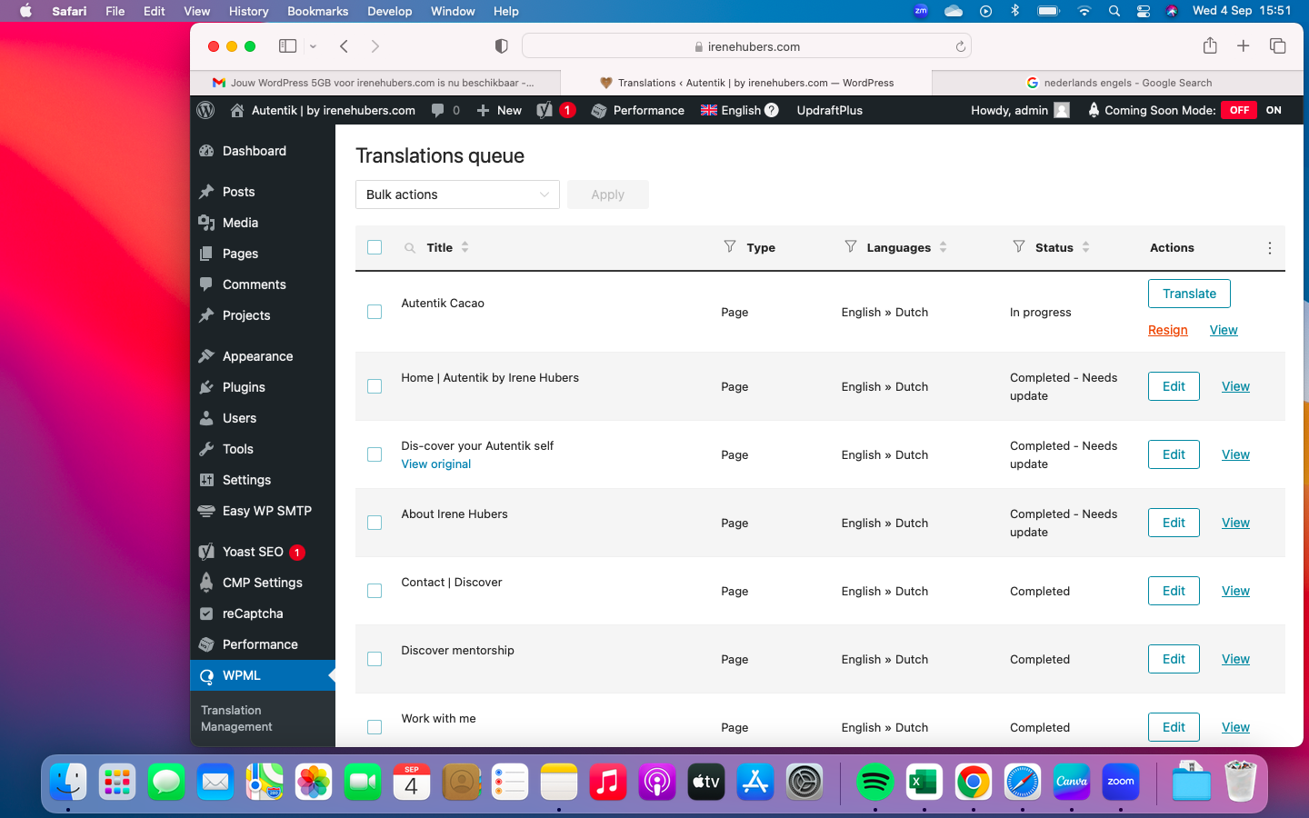Open Spotify from the Dock
This screenshot has width=1309, height=818.
[x=874, y=782]
